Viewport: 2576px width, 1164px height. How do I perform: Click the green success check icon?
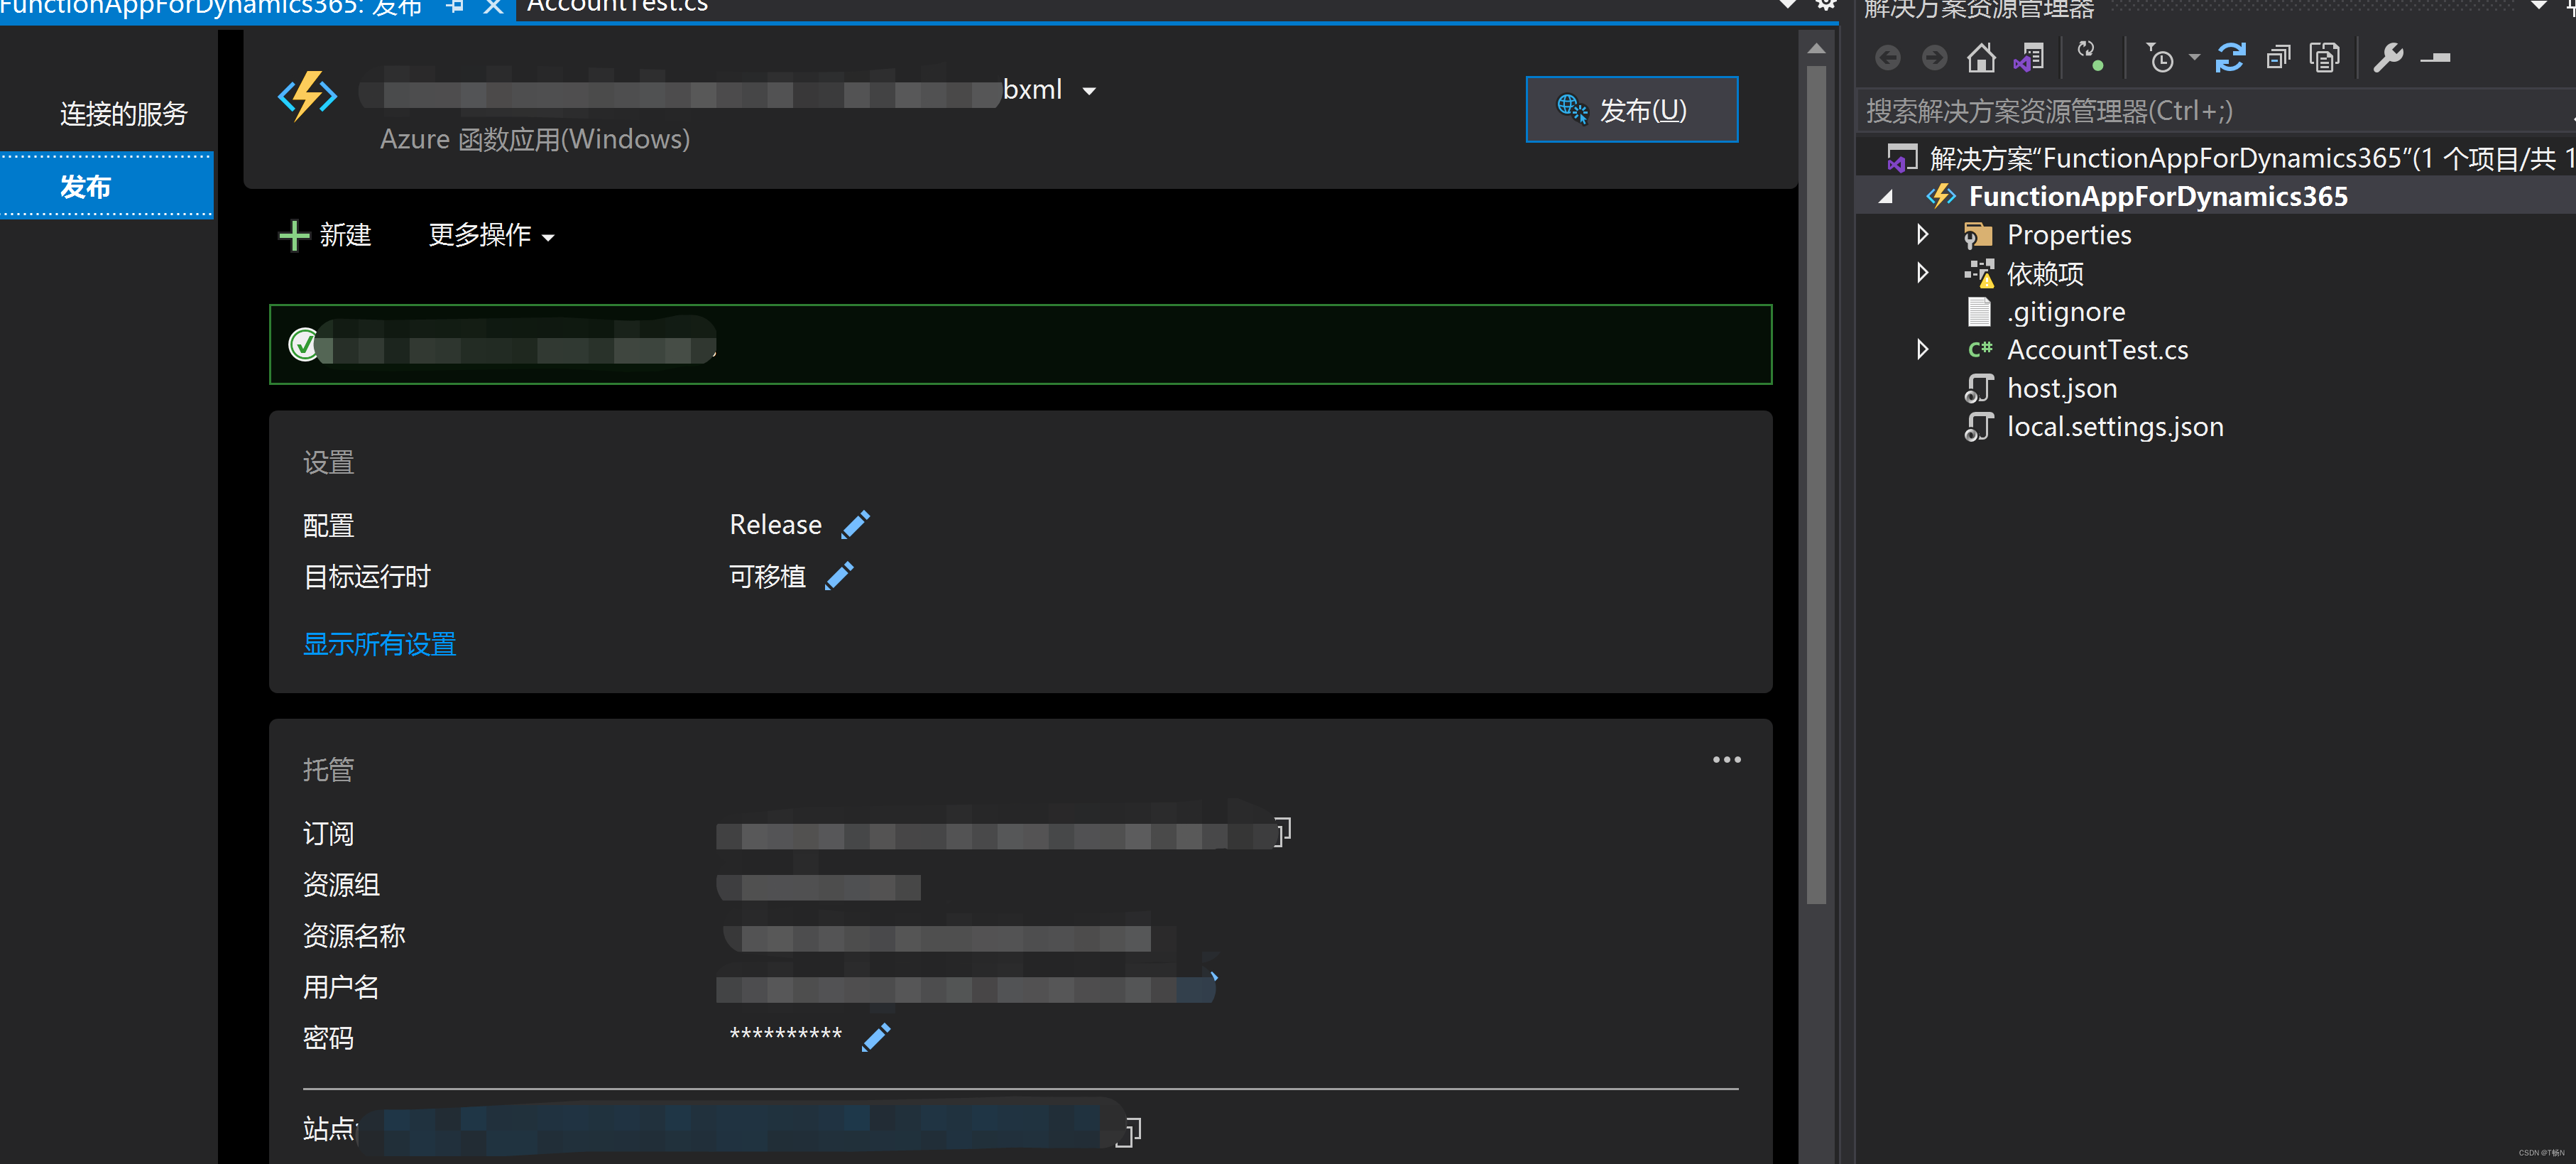[x=302, y=344]
